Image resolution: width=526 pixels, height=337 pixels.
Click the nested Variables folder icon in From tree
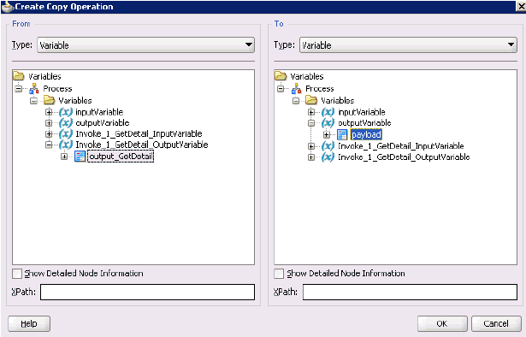pos(49,100)
